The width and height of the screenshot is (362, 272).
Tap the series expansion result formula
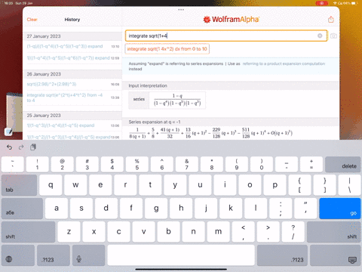[x=210, y=133]
